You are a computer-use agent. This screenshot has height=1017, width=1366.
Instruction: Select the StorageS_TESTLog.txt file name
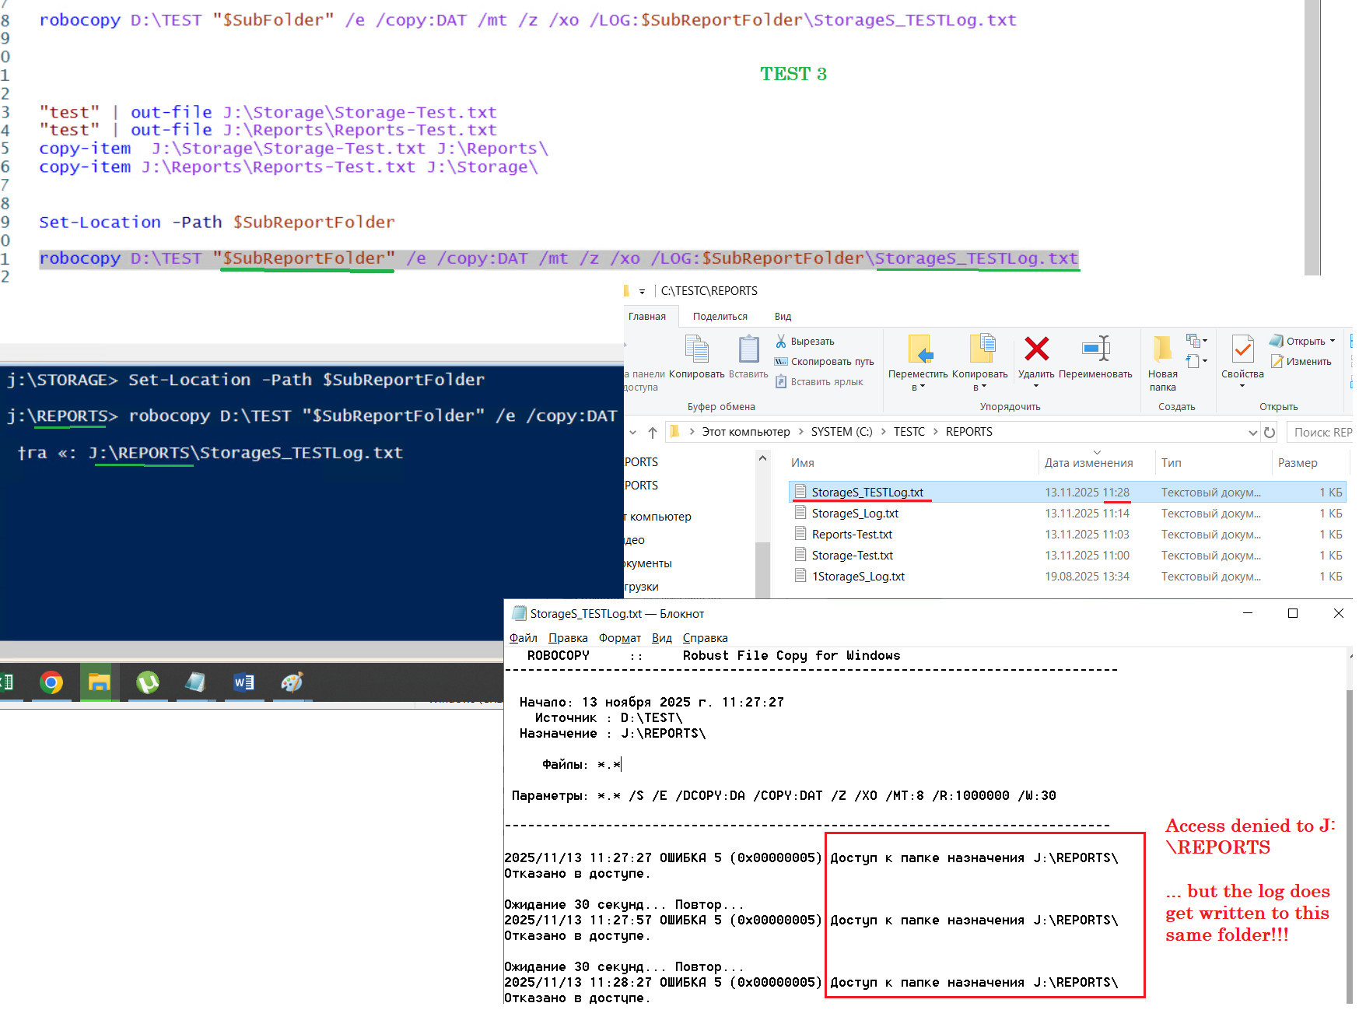pos(867,492)
